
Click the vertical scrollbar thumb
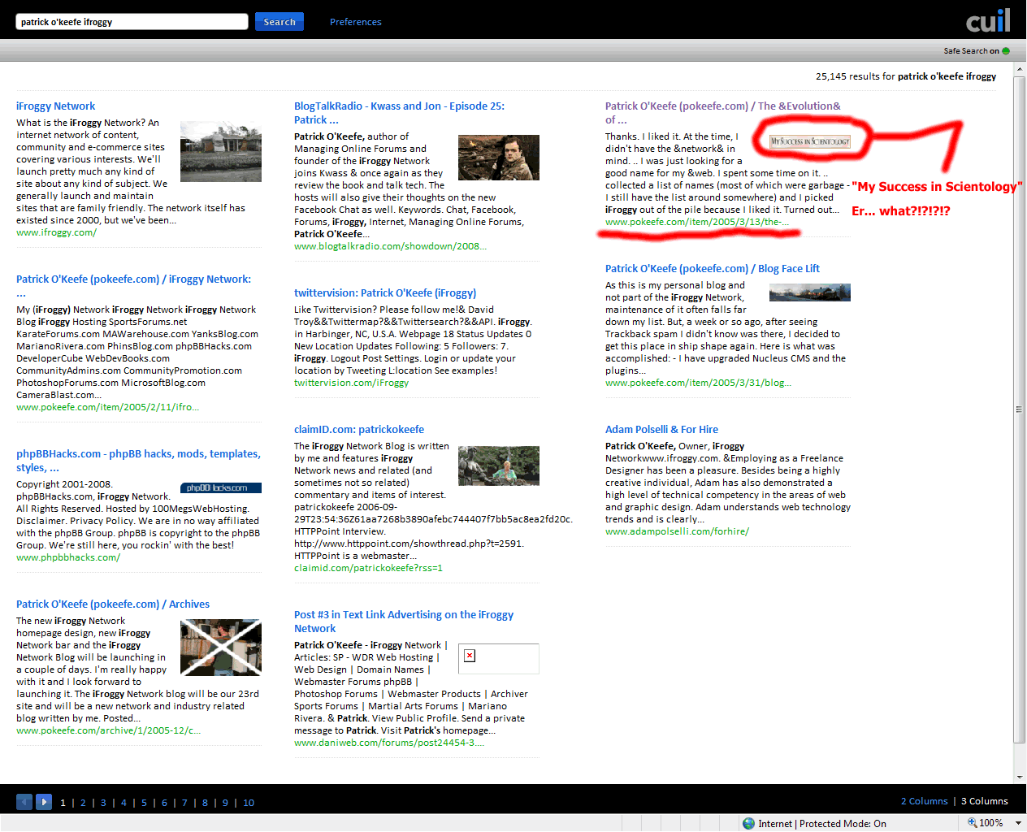point(1020,410)
